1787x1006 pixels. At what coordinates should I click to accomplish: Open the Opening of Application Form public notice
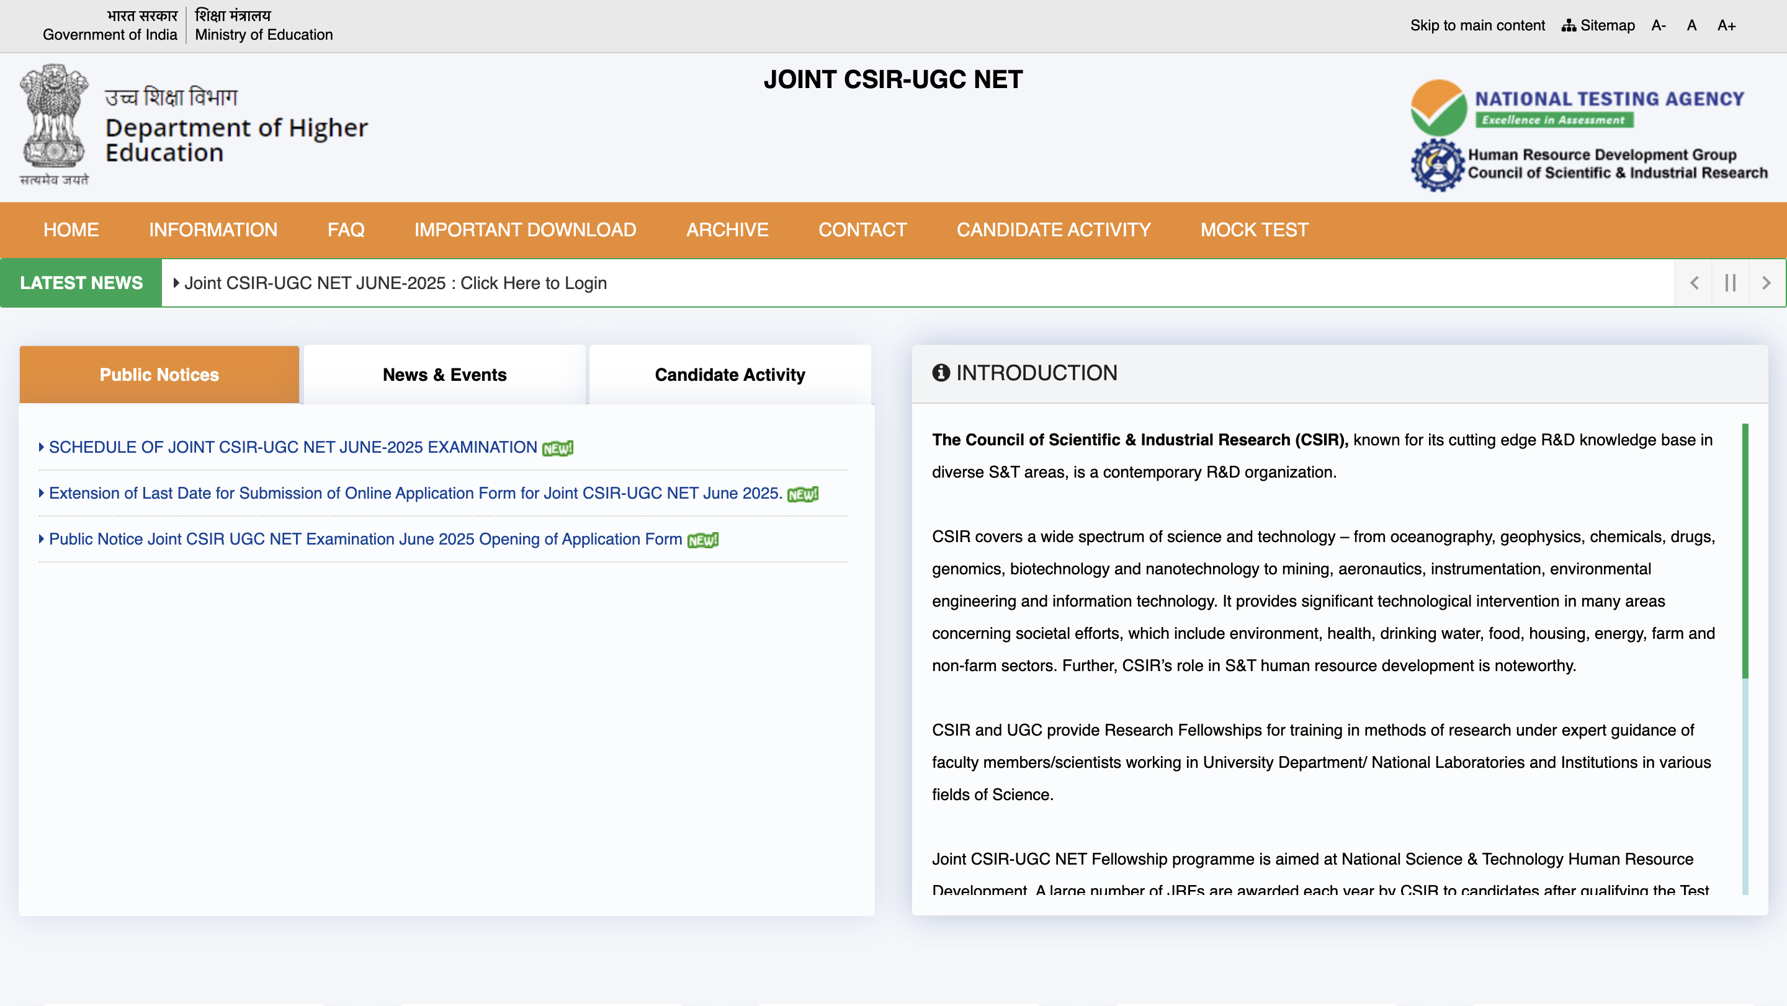[x=365, y=540]
